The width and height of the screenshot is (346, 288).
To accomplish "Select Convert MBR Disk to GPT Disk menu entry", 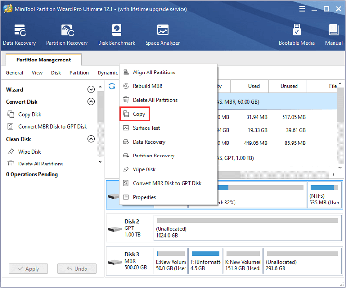I will [x=168, y=183].
